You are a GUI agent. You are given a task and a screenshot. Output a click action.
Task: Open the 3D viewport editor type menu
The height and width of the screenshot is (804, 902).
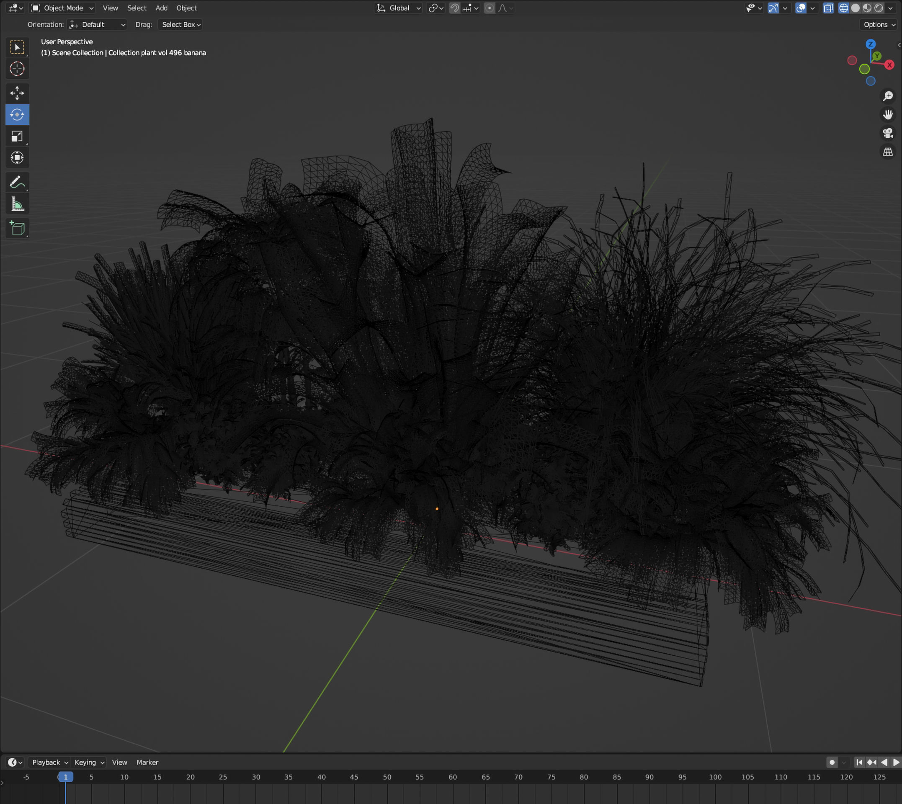(15, 8)
